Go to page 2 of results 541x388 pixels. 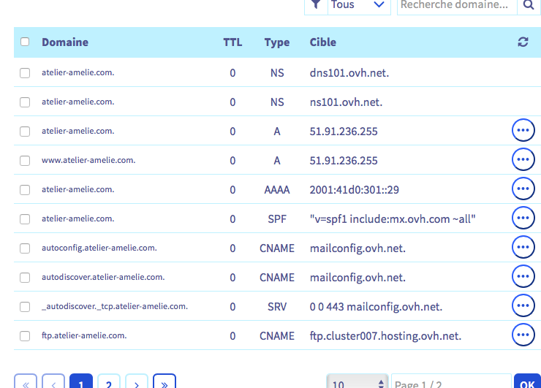[x=108, y=383]
